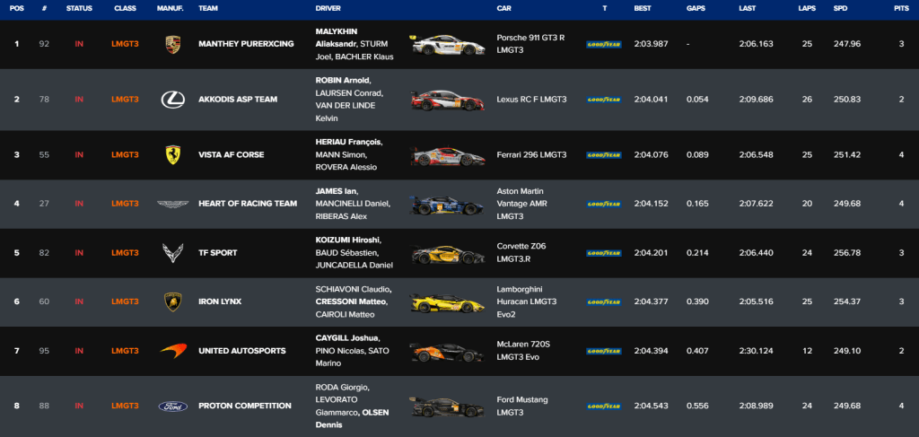
Task: Sort by the GAPS column header
Action: point(696,9)
